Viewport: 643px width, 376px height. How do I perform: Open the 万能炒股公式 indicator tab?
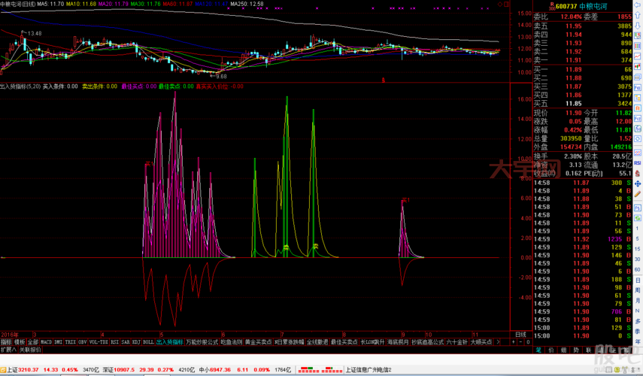click(x=202, y=341)
